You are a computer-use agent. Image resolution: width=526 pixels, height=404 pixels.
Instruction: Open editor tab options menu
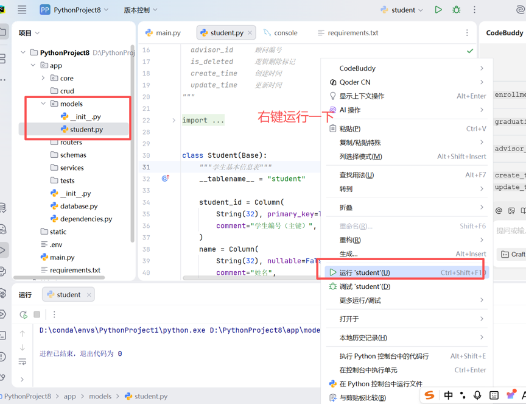coord(467,32)
